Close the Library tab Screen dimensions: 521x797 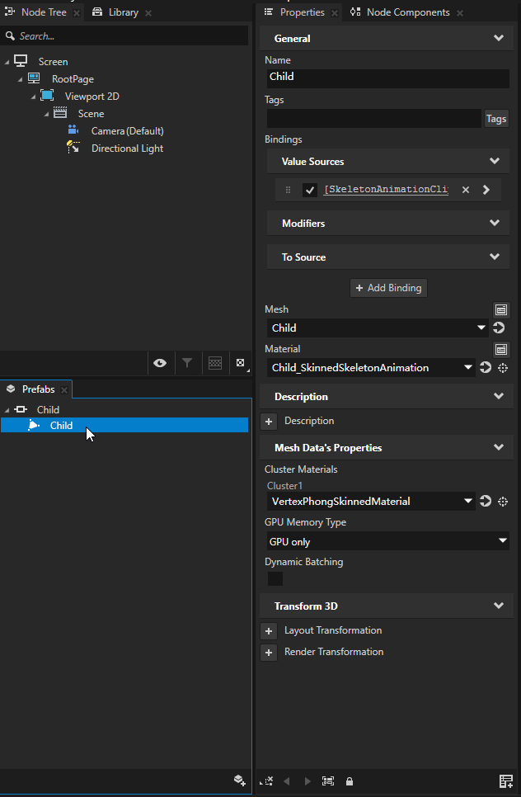(148, 13)
